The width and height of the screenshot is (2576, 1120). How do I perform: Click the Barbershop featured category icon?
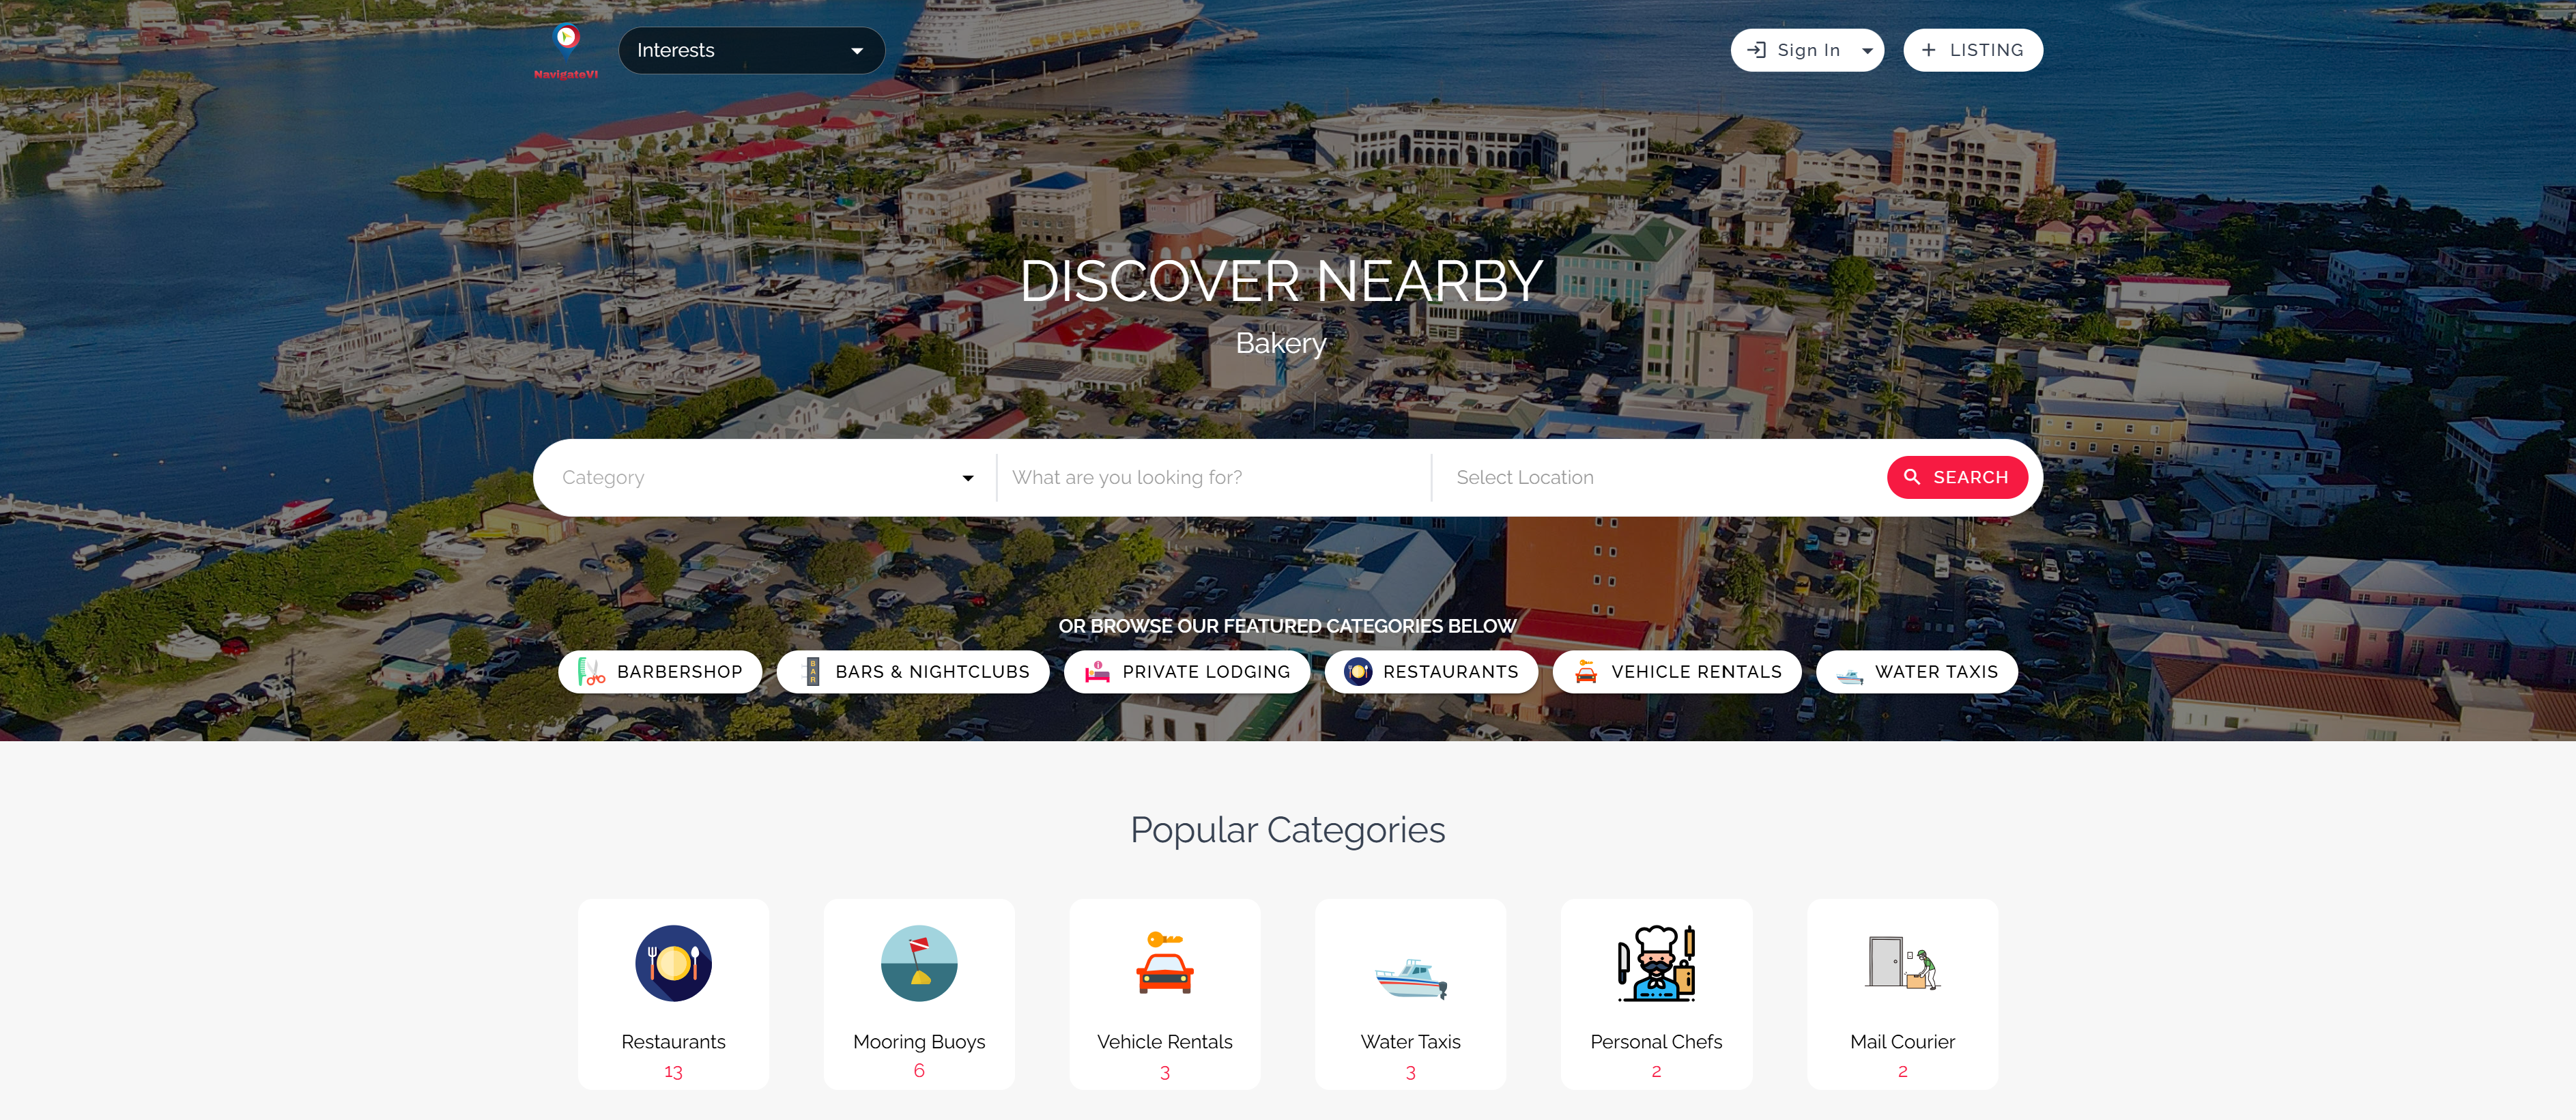coord(595,670)
